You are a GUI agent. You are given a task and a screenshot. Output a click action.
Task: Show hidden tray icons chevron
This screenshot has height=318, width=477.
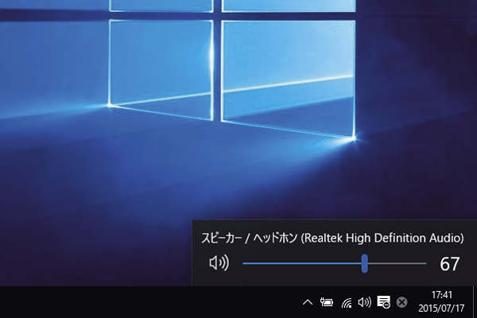coord(308,302)
